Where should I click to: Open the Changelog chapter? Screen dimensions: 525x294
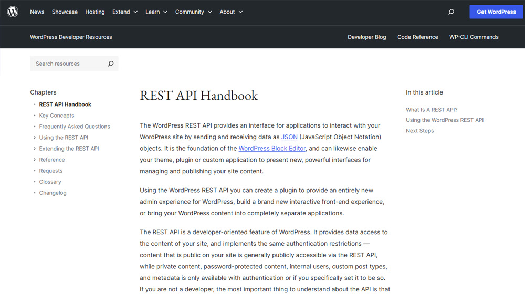[52, 193]
